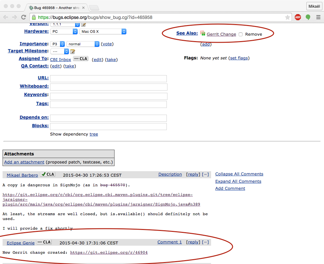
Task: Click Add an attachment link
Action: click(x=24, y=162)
